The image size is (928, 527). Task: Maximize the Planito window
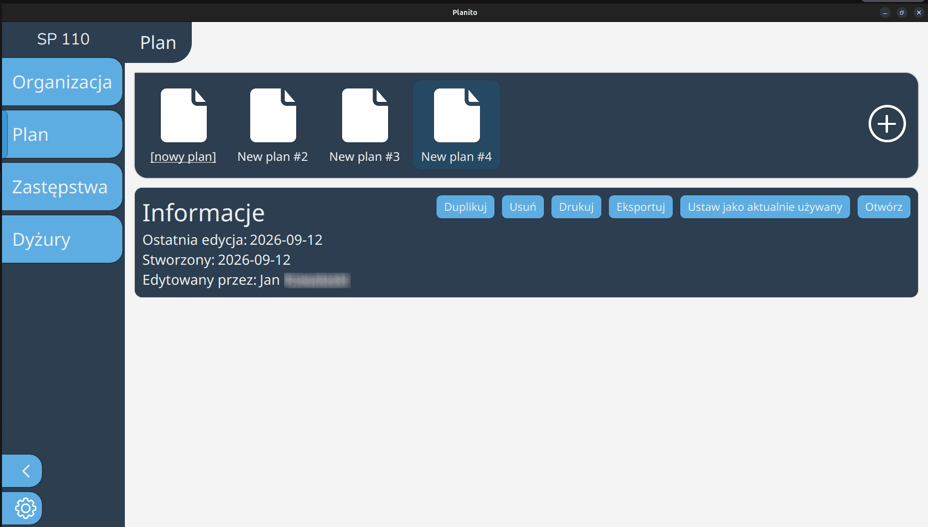click(x=902, y=12)
